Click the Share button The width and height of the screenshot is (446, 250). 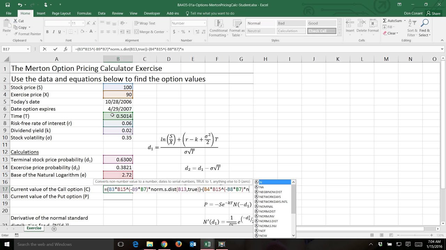(433, 14)
